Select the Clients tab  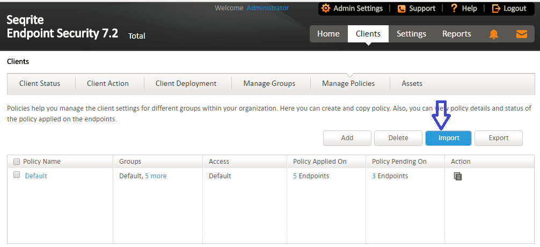click(368, 34)
